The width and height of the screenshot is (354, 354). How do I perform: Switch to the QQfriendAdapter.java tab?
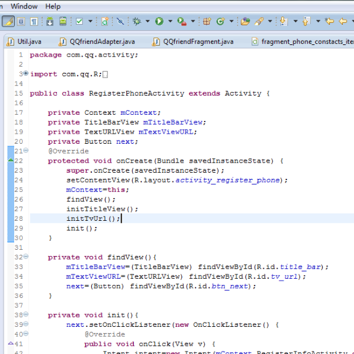pos(97,41)
